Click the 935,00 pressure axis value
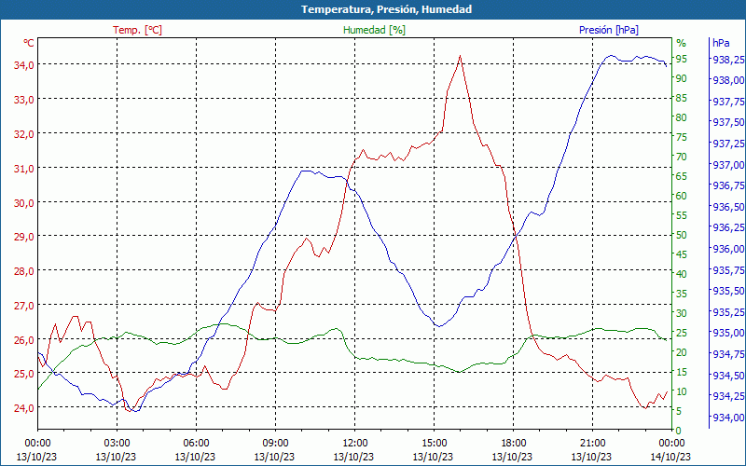The width and height of the screenshot is (746, 466). [728, 333]
